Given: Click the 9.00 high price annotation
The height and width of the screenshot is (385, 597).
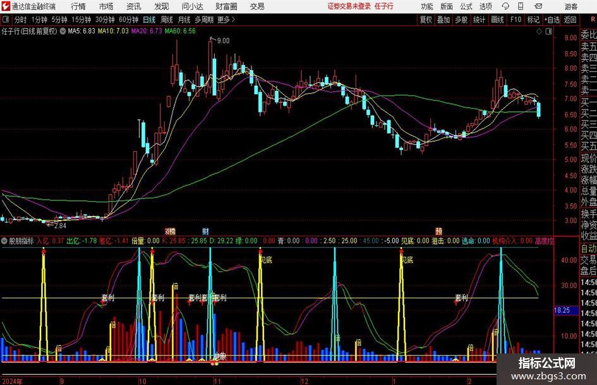Looking at the screenshot, I should coord(223,41).
